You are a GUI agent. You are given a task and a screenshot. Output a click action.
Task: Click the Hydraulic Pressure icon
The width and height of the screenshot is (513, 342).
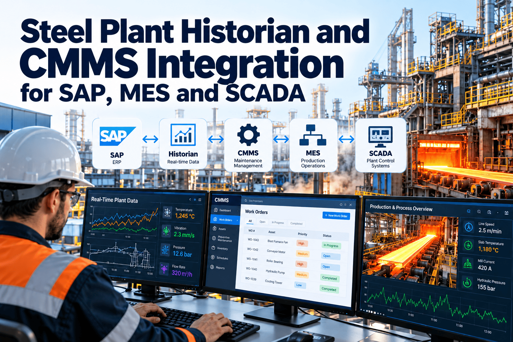coord(467,283)
